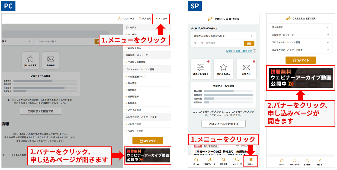Image resolution: width=337 pixels, height=170 pixels.
Task: Expand 求人を探す section on SP menu screen
Action: click(x=301, y=27)
